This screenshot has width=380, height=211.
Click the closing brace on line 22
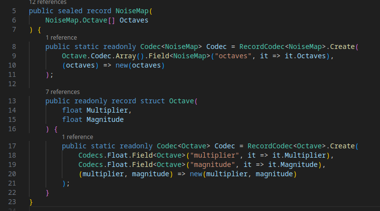[x=48, y=192]
